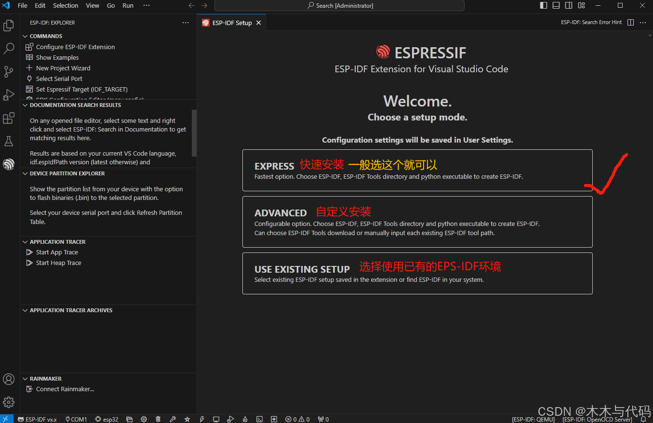
Task: Choose USE EXISTING SETUP option
Action: click(417, 273)
